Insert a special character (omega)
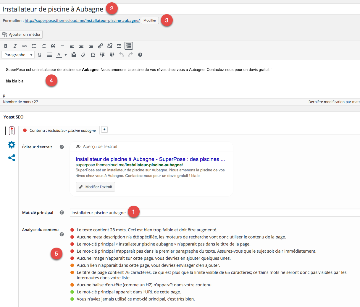 coord(93,55)
